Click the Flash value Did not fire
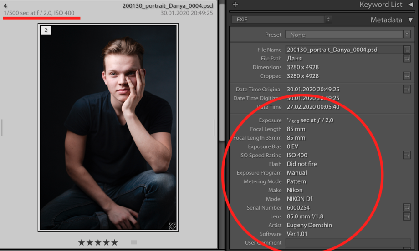Viewport: 419px width, 251px height. coord(301,164)
